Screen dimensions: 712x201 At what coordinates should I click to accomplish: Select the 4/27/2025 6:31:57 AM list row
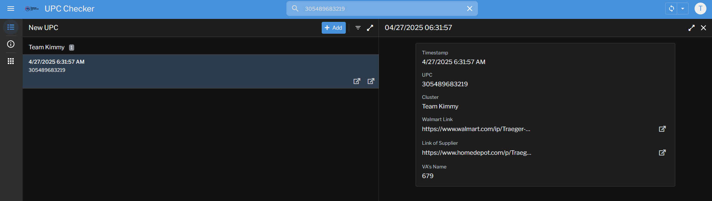coord(200,71)
